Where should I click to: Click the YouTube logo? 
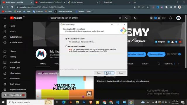click(x=16, y=18)
